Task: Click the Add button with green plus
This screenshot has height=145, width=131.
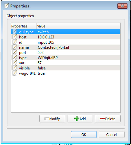Action: point(80,119)
